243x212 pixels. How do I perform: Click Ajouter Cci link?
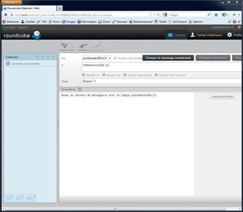click(112, 75)
